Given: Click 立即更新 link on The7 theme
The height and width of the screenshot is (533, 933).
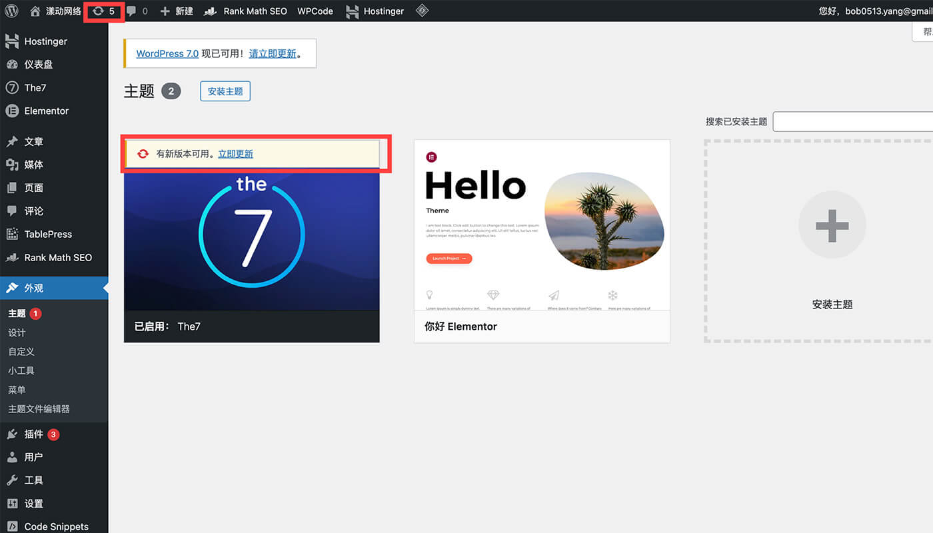Looking at the screenshot, I should click(236, 153).
